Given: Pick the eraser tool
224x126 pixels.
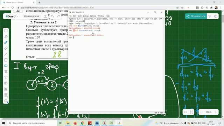Looking at the screenshot, I should tap(6, 48).
